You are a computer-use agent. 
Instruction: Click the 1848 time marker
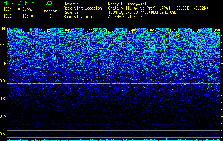pyautogui.click(x=174, y=30)
